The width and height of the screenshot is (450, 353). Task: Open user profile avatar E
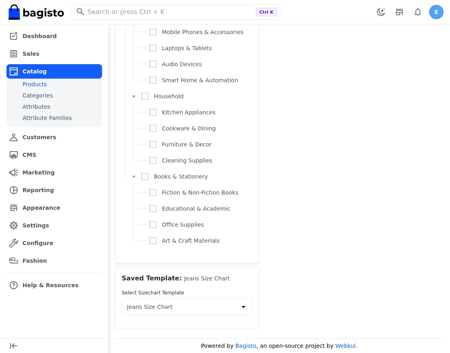[x=436, y=12]
